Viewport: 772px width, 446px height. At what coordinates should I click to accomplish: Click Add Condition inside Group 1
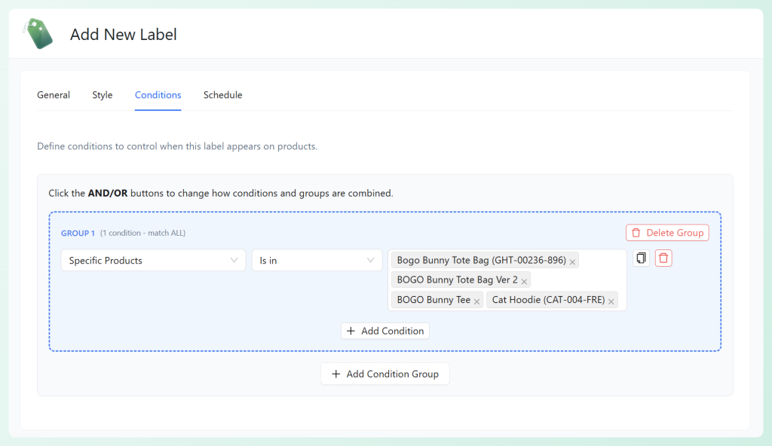coord(384,331)
